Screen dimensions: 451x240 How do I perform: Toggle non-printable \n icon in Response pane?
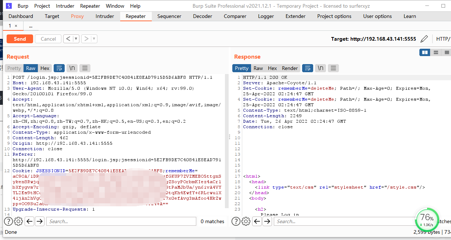321,68
